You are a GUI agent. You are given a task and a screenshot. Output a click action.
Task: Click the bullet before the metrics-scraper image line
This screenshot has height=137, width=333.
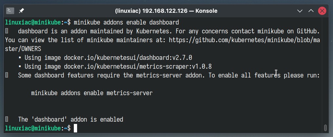(x=20, y=66)
